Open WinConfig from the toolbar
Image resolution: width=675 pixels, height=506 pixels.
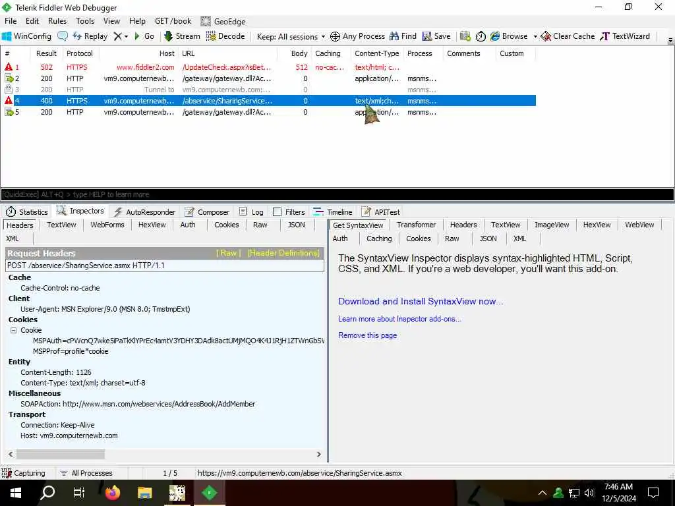(x=26, y=36)
